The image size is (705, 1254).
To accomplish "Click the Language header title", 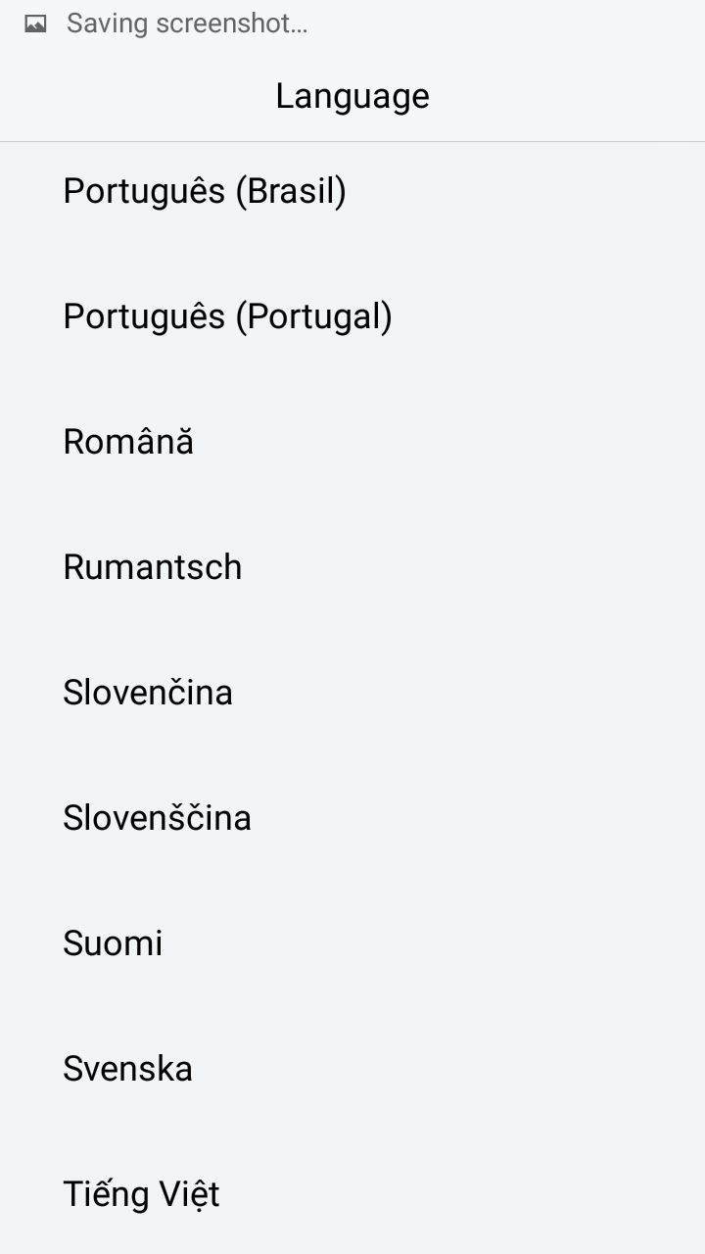I will (x=352, y=96).
